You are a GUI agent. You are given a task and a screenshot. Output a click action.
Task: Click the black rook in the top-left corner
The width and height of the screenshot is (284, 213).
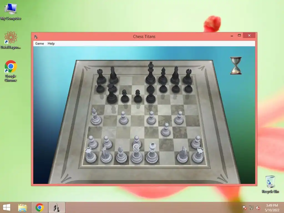click(100, 77)
